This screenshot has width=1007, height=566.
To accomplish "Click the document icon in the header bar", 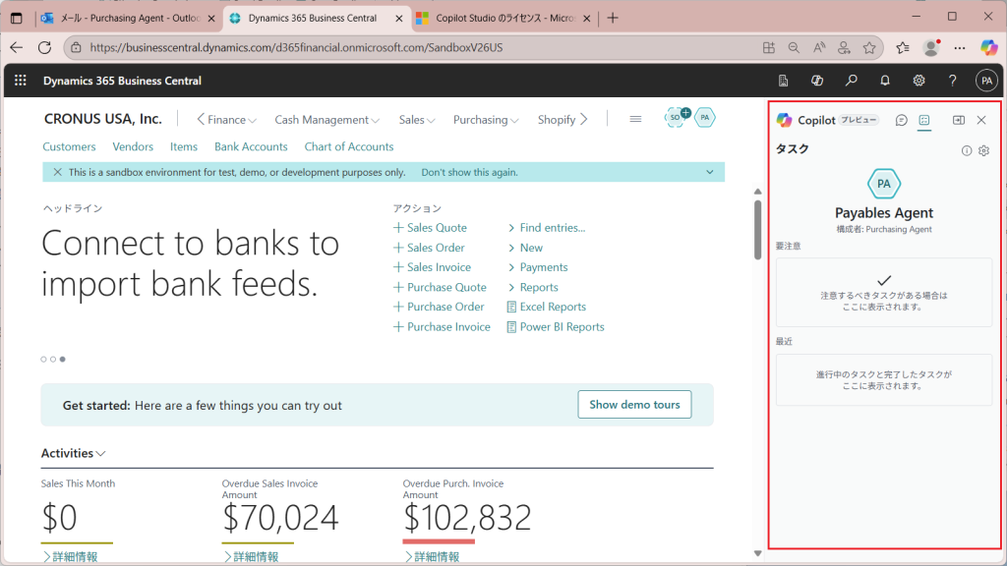I will pos(783,81).
